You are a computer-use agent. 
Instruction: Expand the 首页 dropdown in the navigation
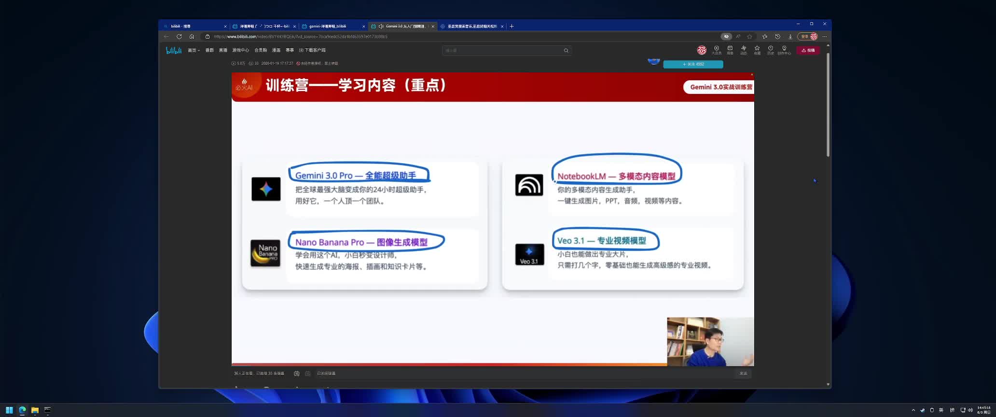(x=194, y=50)
